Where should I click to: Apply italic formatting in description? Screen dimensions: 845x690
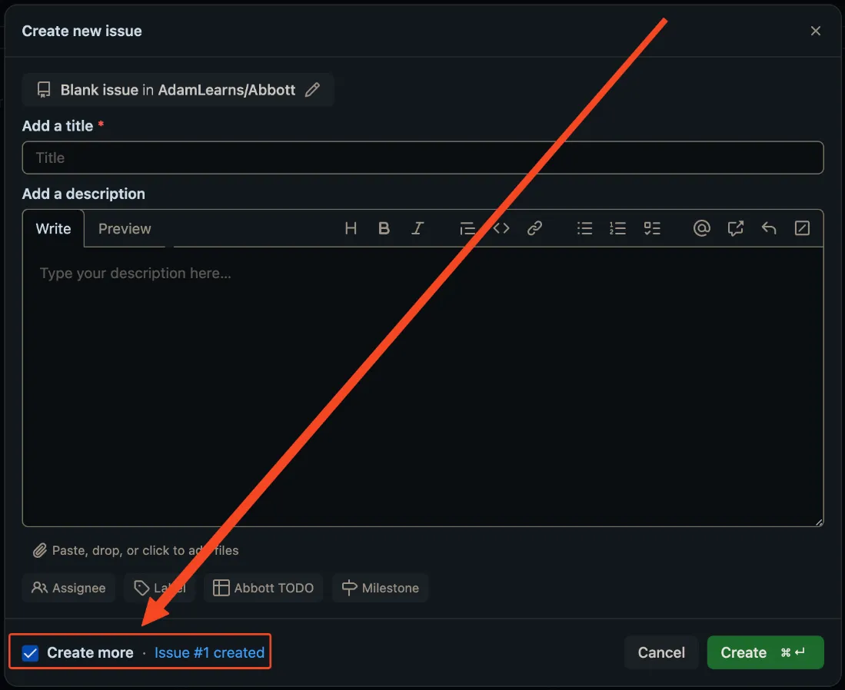pos(417,228)
